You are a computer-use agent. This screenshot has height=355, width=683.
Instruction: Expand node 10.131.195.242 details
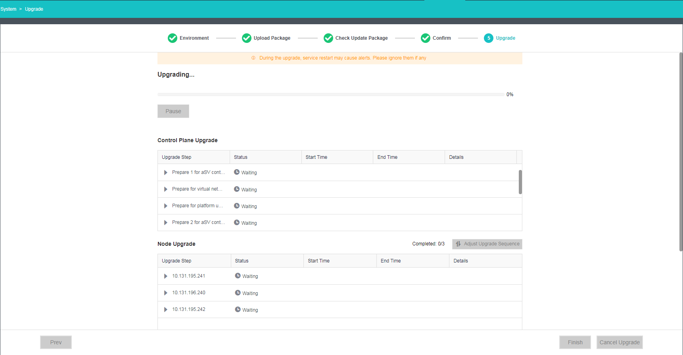coord(166,309)
